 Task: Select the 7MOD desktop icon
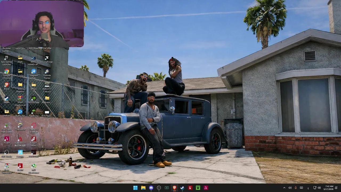point(7,113)
